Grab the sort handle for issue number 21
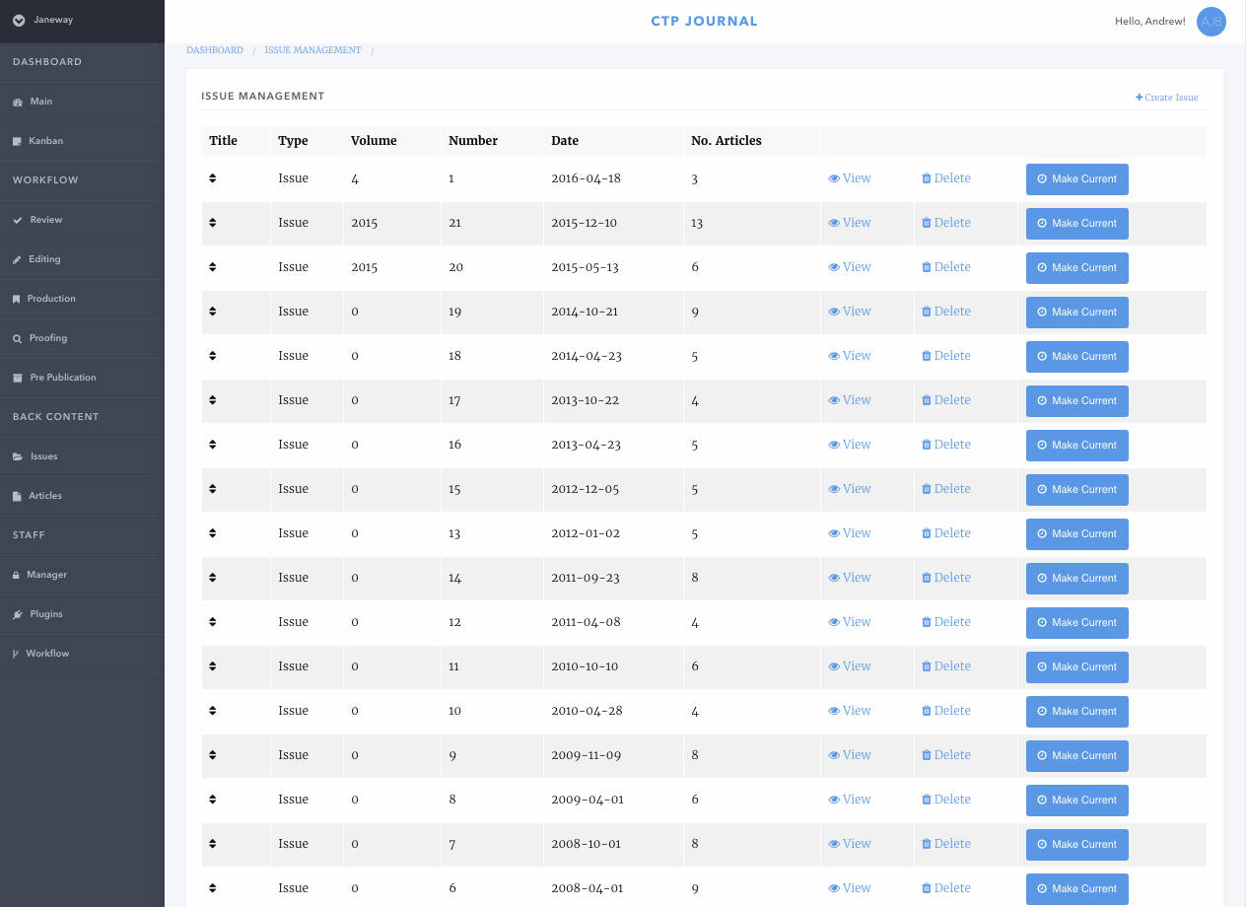 (x=213, y=223)
